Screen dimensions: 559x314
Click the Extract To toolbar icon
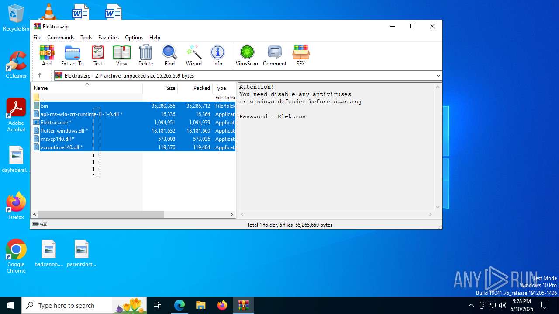pos(72,55)
